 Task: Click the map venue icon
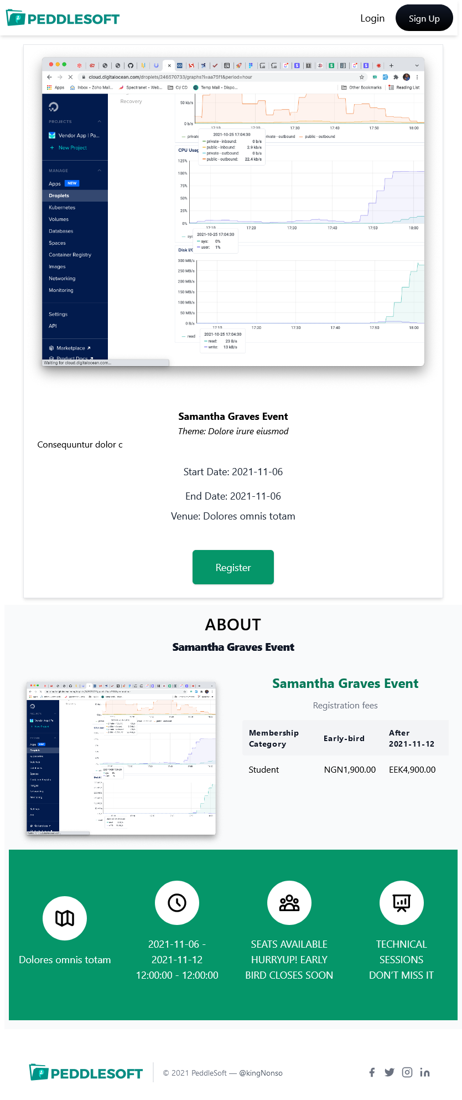click(65, 918)
